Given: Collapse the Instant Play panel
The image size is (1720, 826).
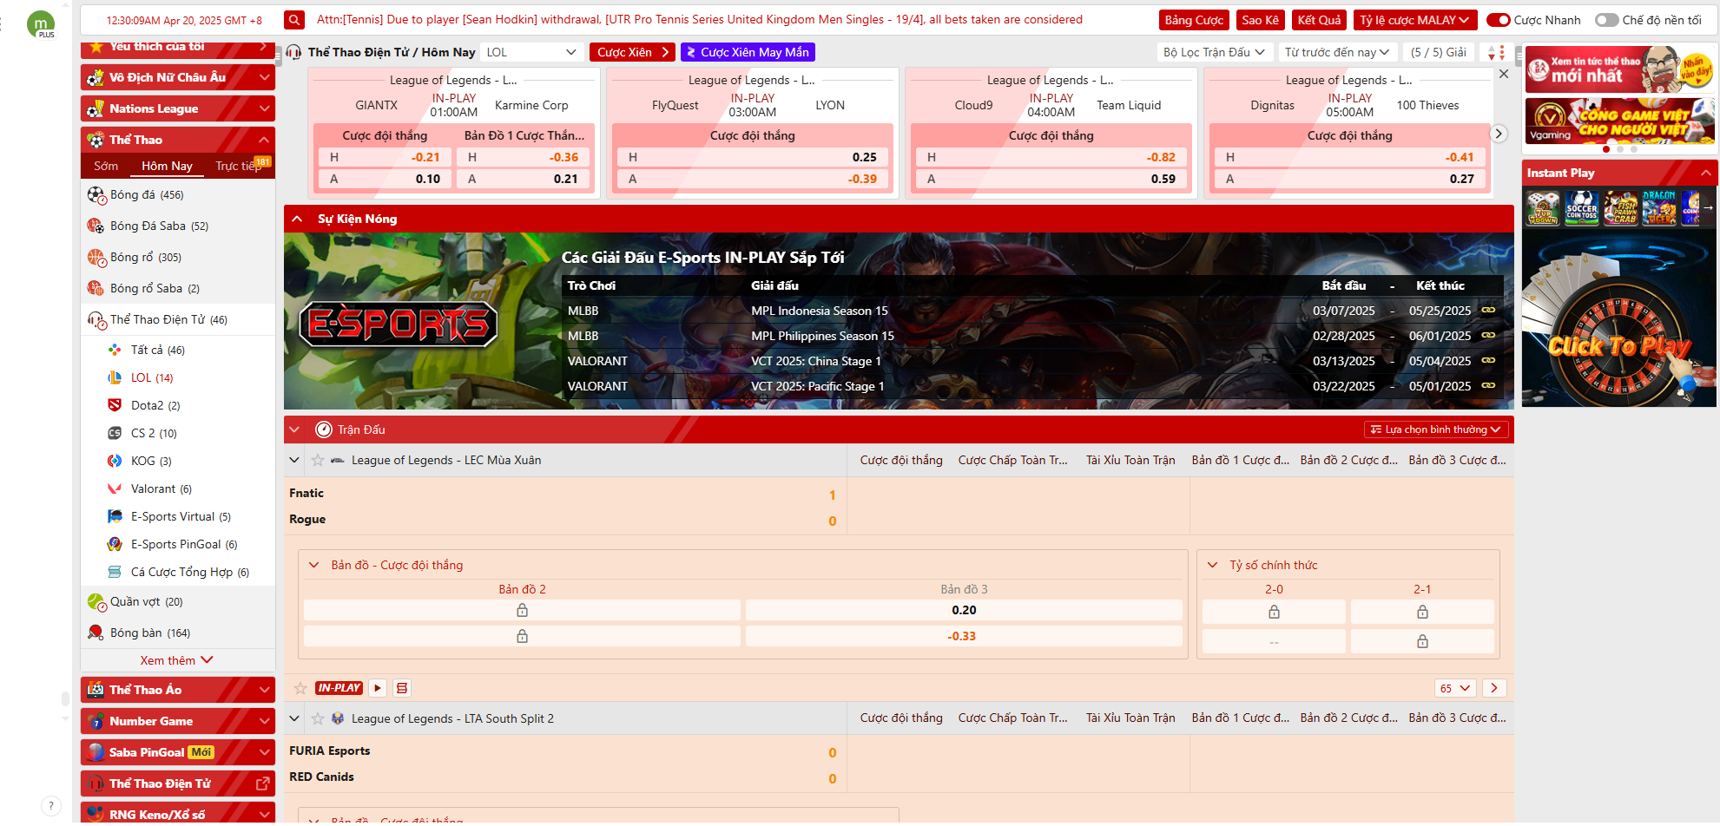Looking at the screenshot, I should coord(1706,173).
